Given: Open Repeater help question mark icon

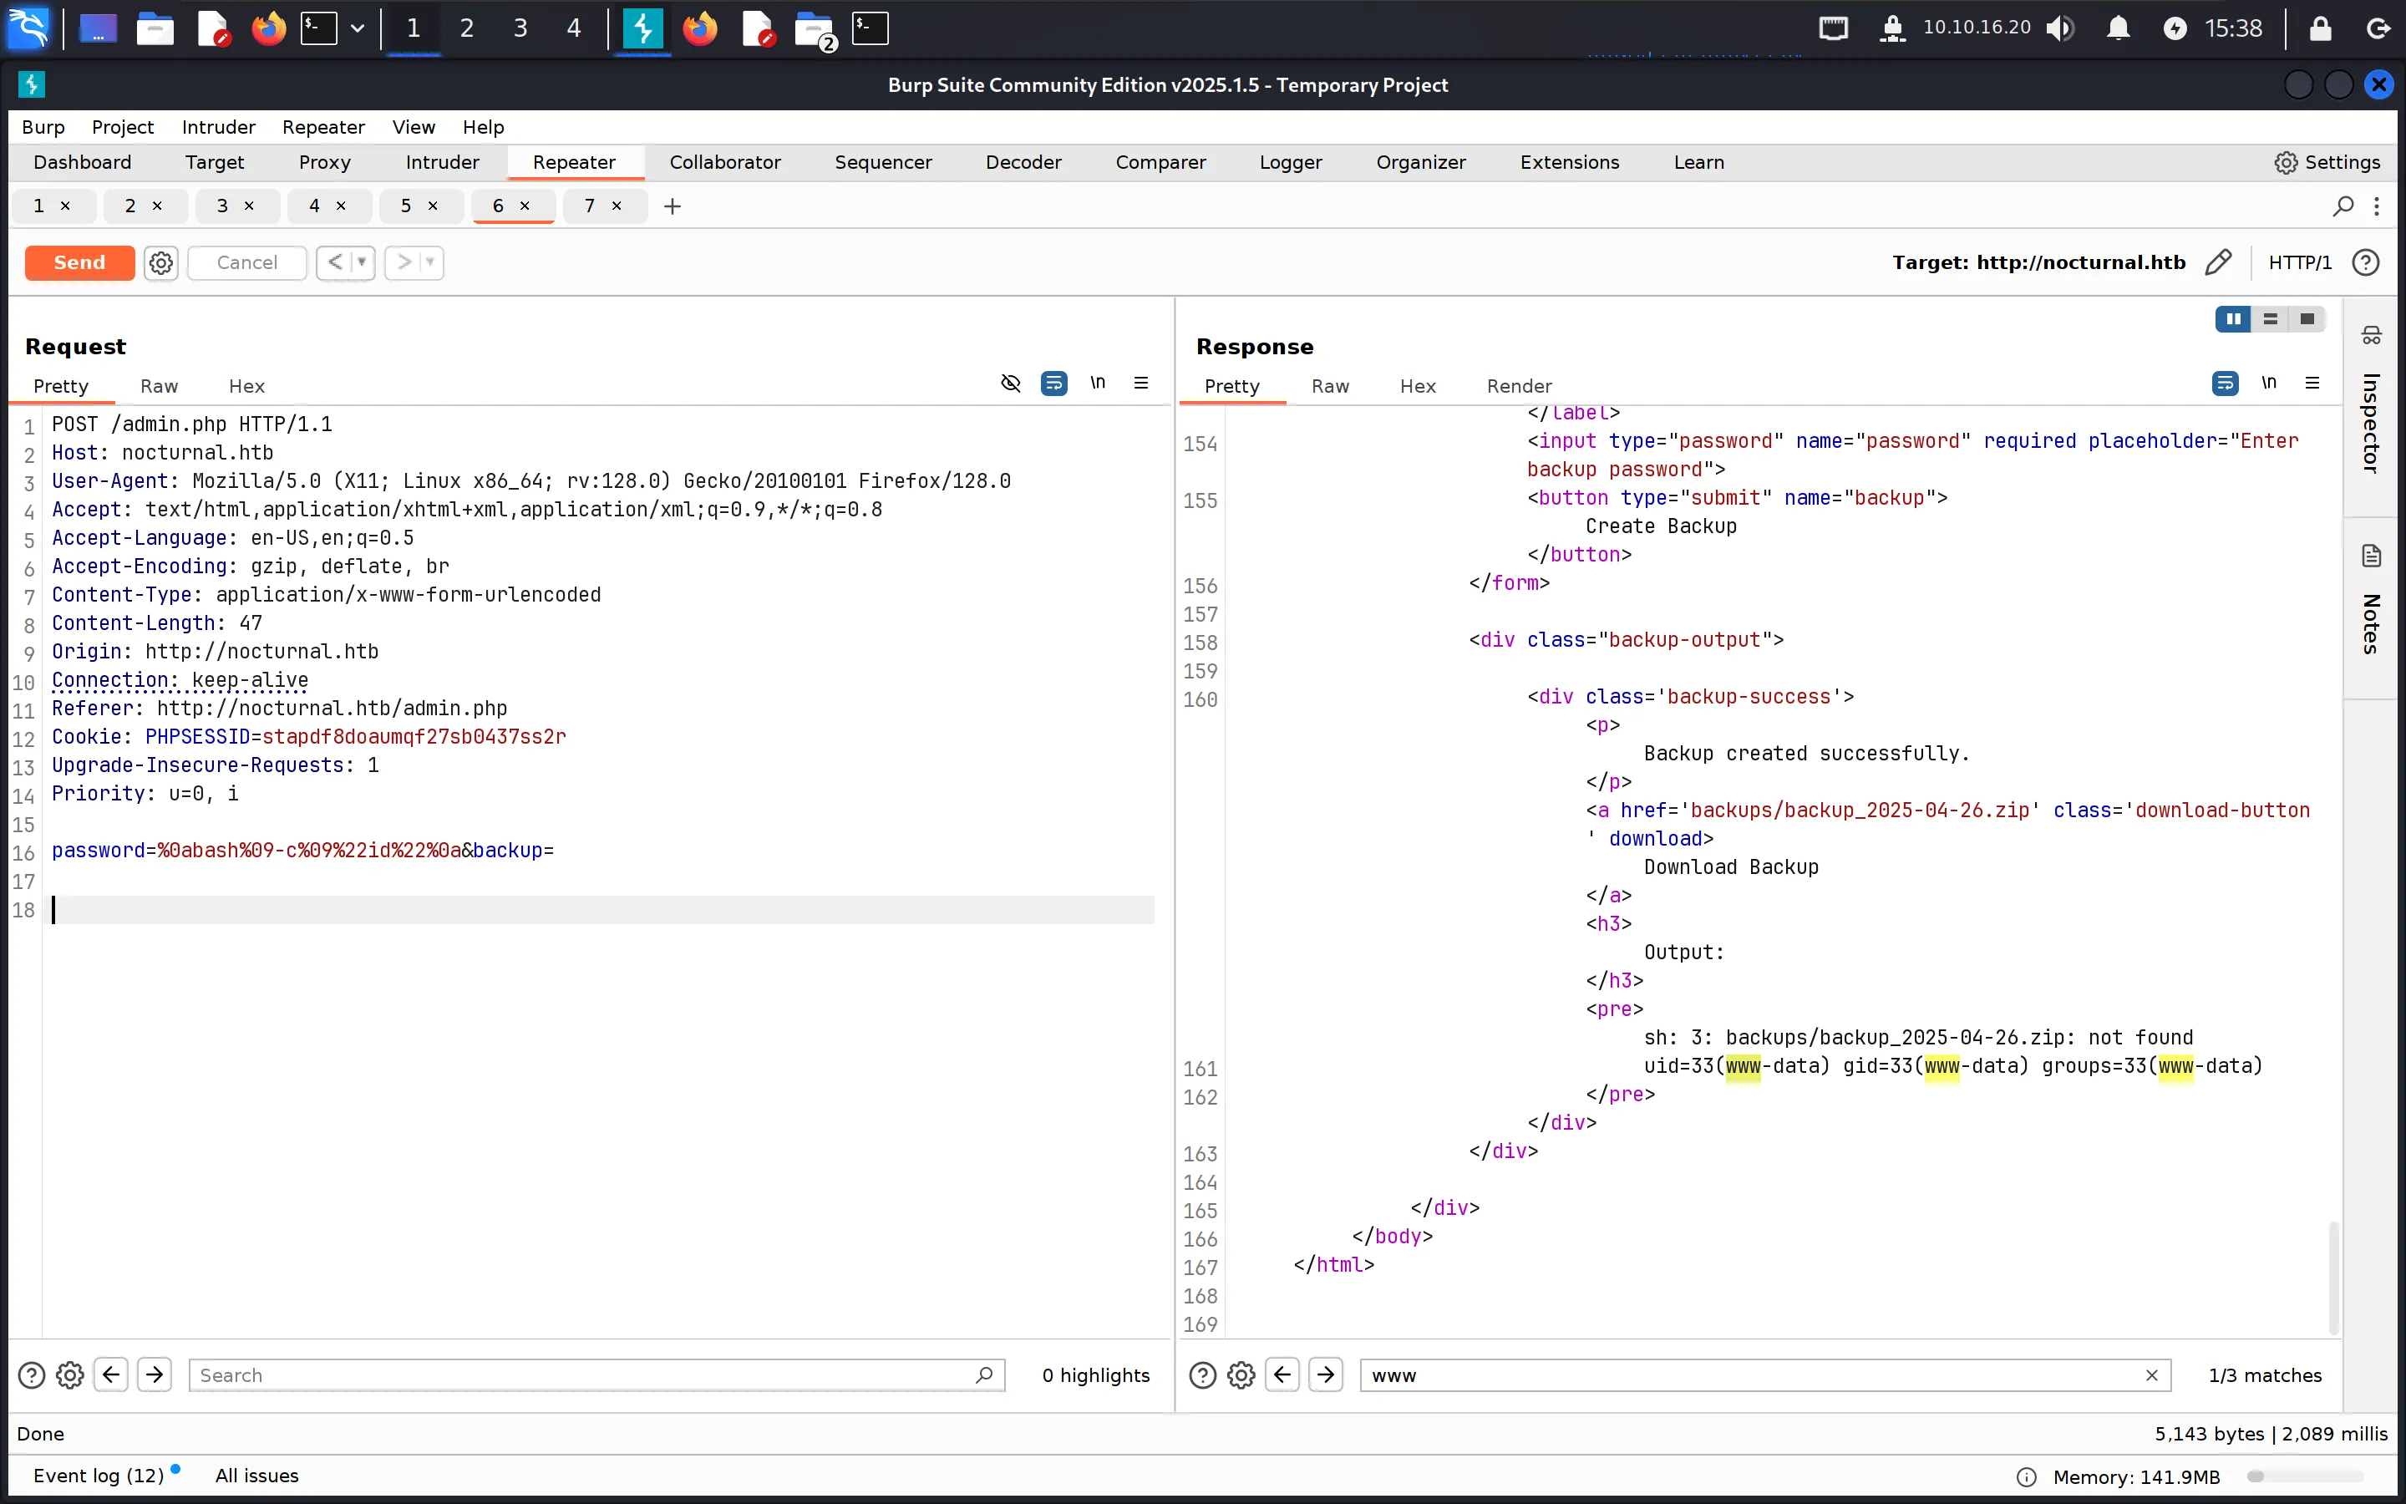Looking at the screenshot, I should [x=2365, y=262].
